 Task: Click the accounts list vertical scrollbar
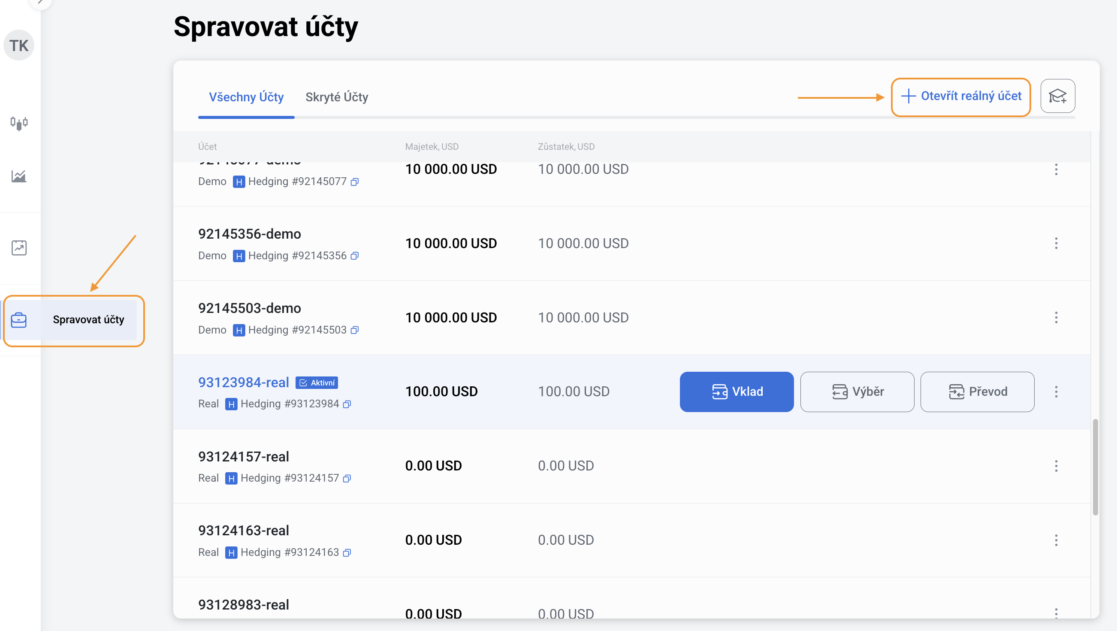pos(1095,467)
